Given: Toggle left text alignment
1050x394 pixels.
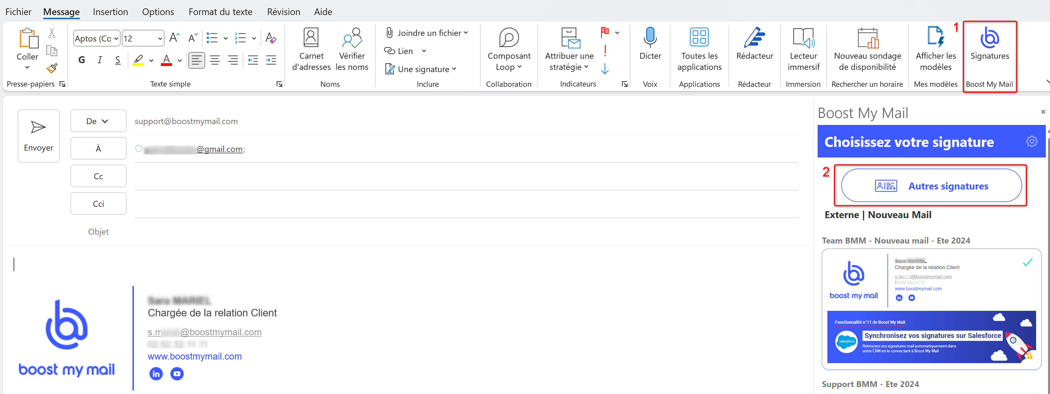Looking at the screenshot, I should point(196,60).
